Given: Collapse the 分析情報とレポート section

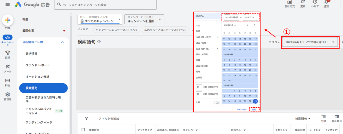Looking at the screenshot, I should (62, 42).
